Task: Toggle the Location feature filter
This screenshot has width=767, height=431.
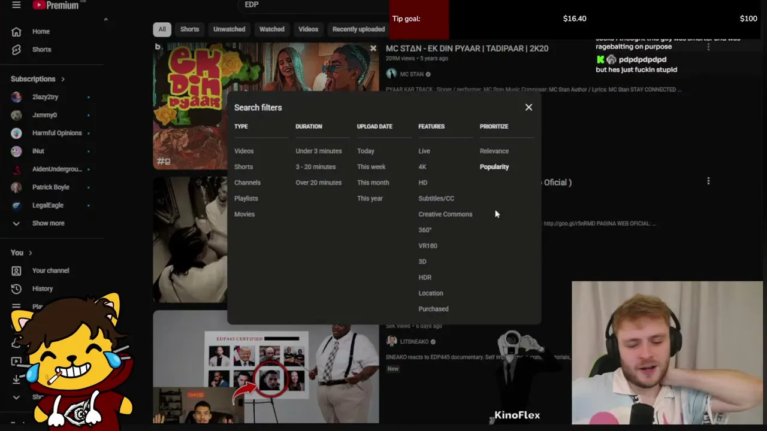Action: tap(431, 293)
